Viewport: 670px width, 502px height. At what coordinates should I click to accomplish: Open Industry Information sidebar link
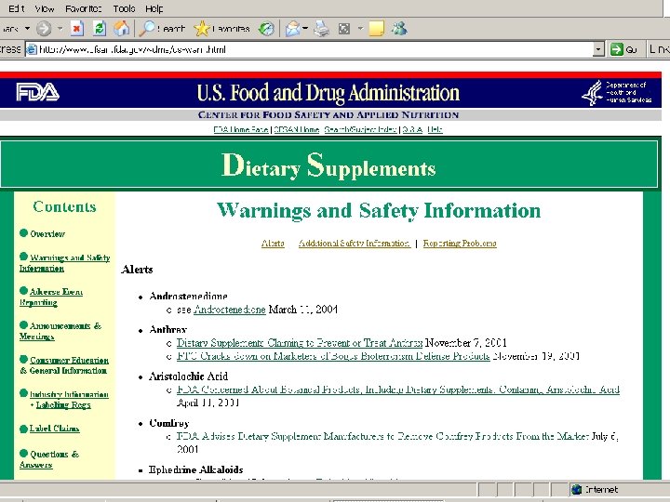click(x=69, y=394)
